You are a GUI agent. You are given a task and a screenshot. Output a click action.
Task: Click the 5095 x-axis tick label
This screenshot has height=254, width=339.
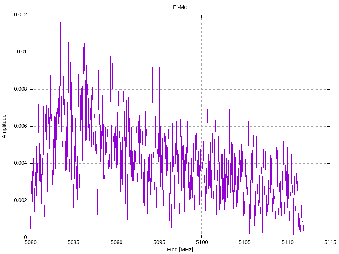point(159,242)
